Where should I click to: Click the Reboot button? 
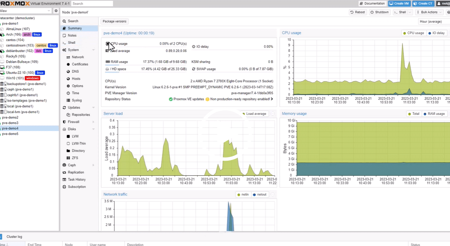[358, 12]
